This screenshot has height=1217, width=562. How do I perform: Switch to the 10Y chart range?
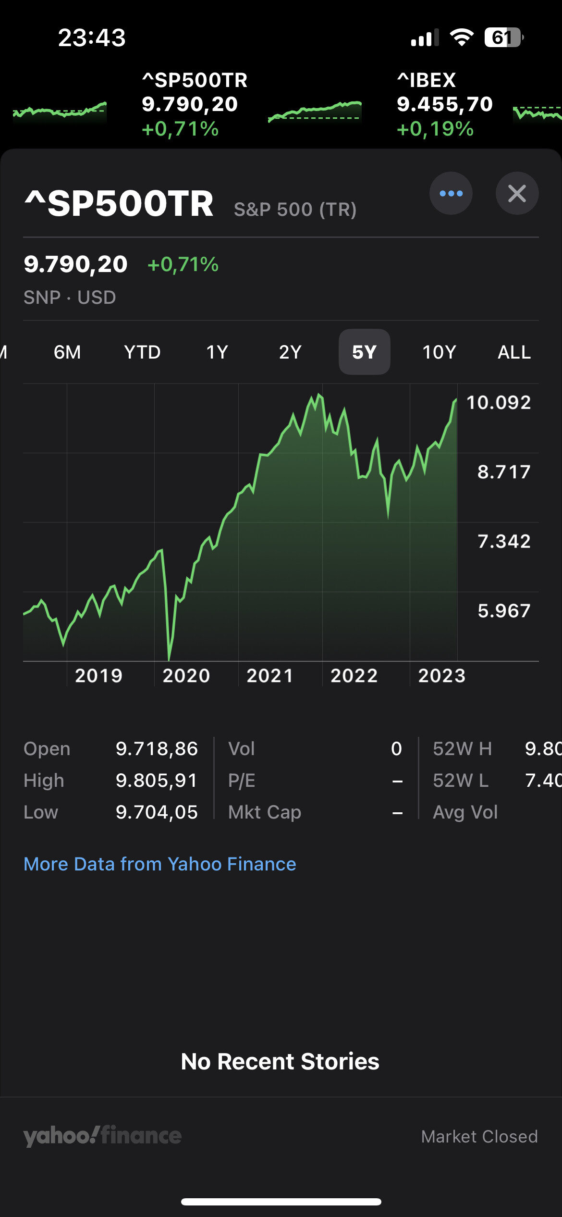tap(439, 352)
